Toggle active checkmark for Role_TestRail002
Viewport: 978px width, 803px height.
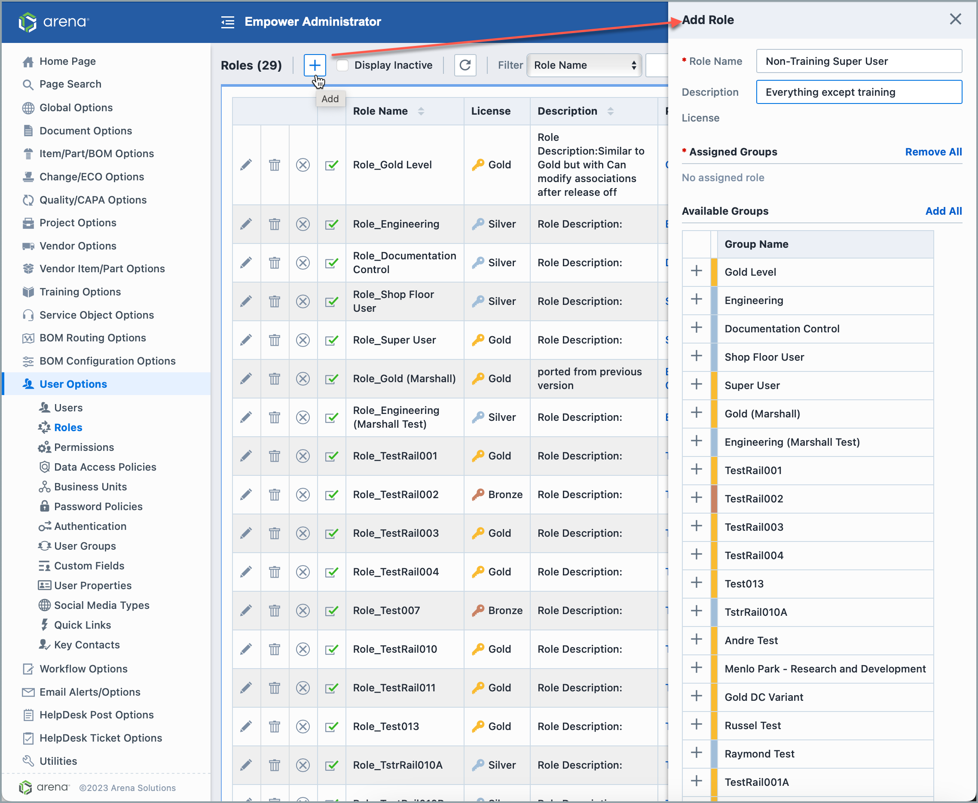point(331,495)
